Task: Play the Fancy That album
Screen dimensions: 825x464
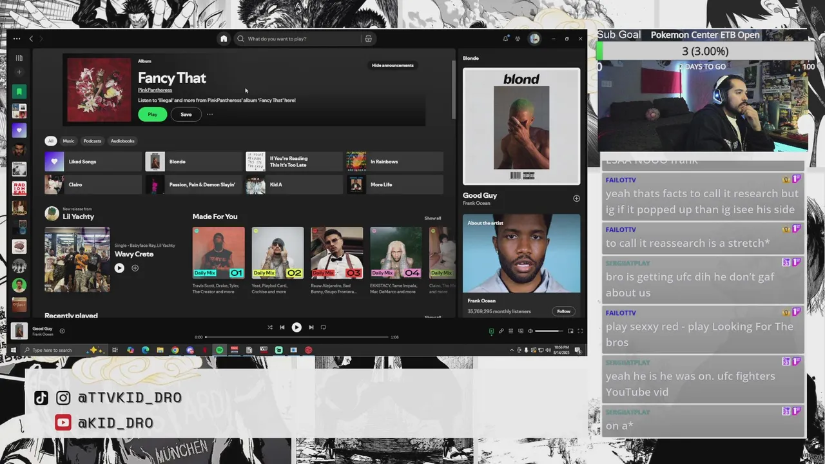Action: click(x=152, y=115)
